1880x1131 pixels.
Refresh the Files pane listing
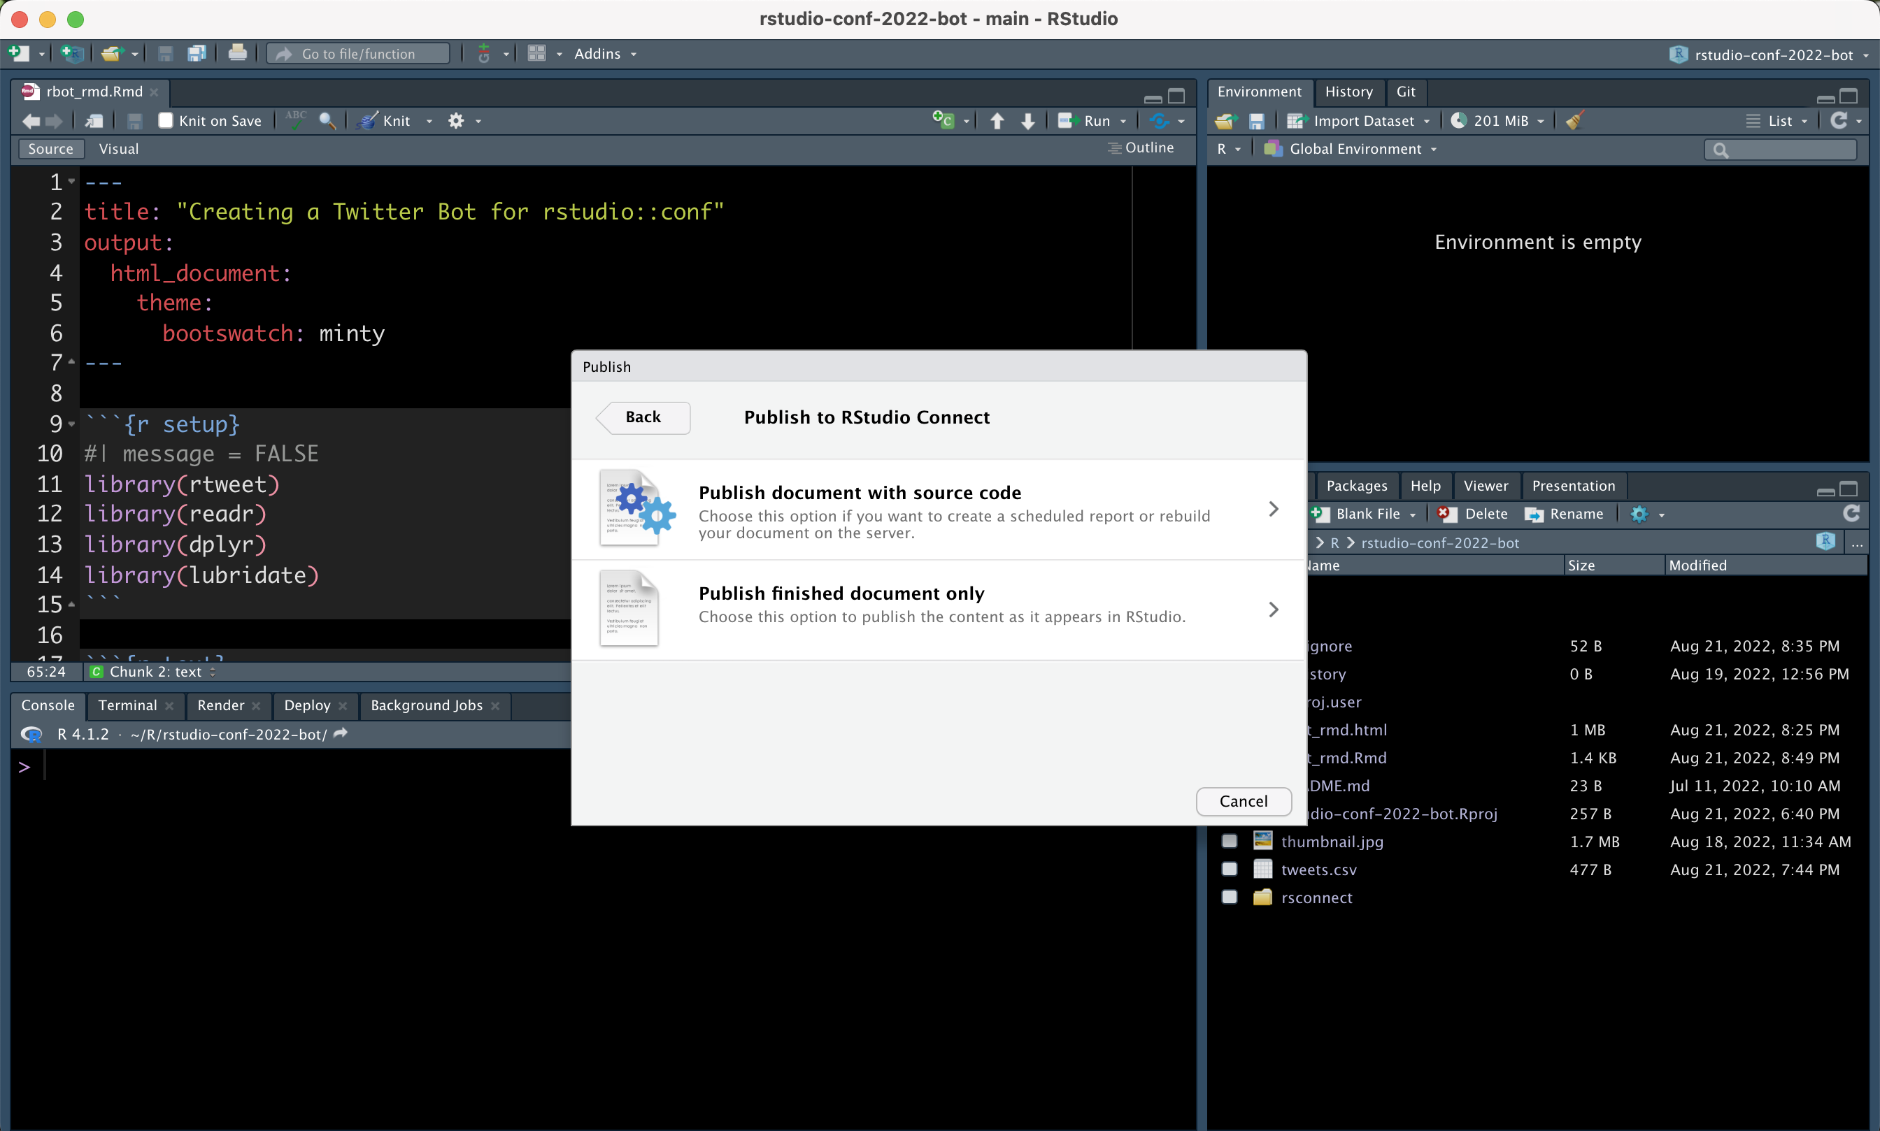[1852, 514]
